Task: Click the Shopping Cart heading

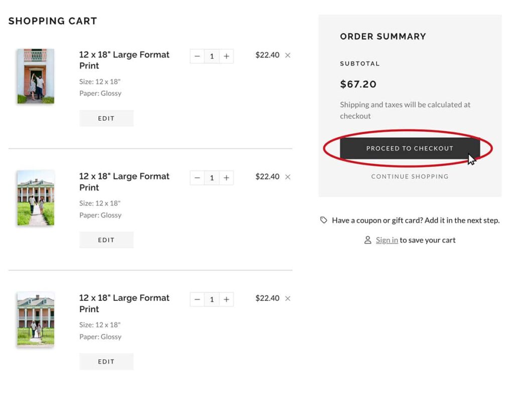Action: tap(52, 21)
